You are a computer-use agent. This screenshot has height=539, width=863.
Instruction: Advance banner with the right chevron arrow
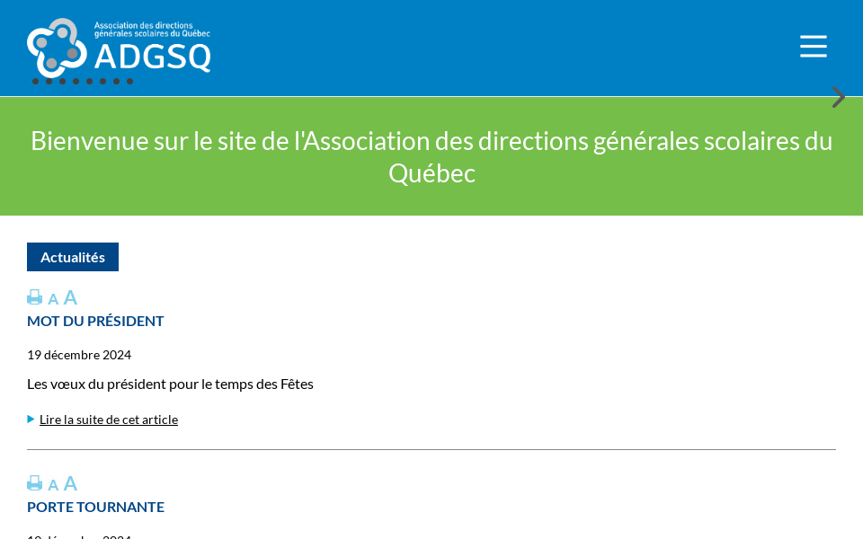click(x=838, y=97)
